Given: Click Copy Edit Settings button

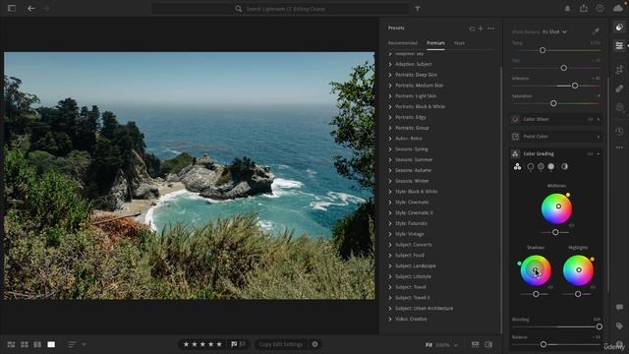Looking at the screenshot, I should (281, 344).
